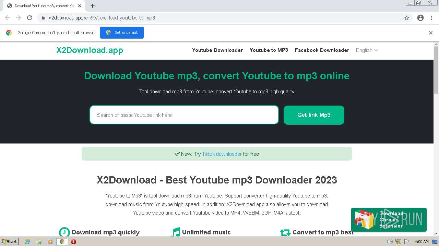Click the page vertical scrollbar thumb
Viewport: 439px width, 246px height.
tap(436, 70)
